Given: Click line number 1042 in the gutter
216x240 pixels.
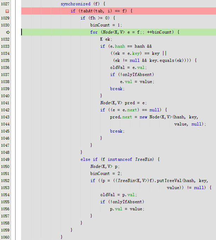Looking at the screenshot, I should [x=5, y=110].
